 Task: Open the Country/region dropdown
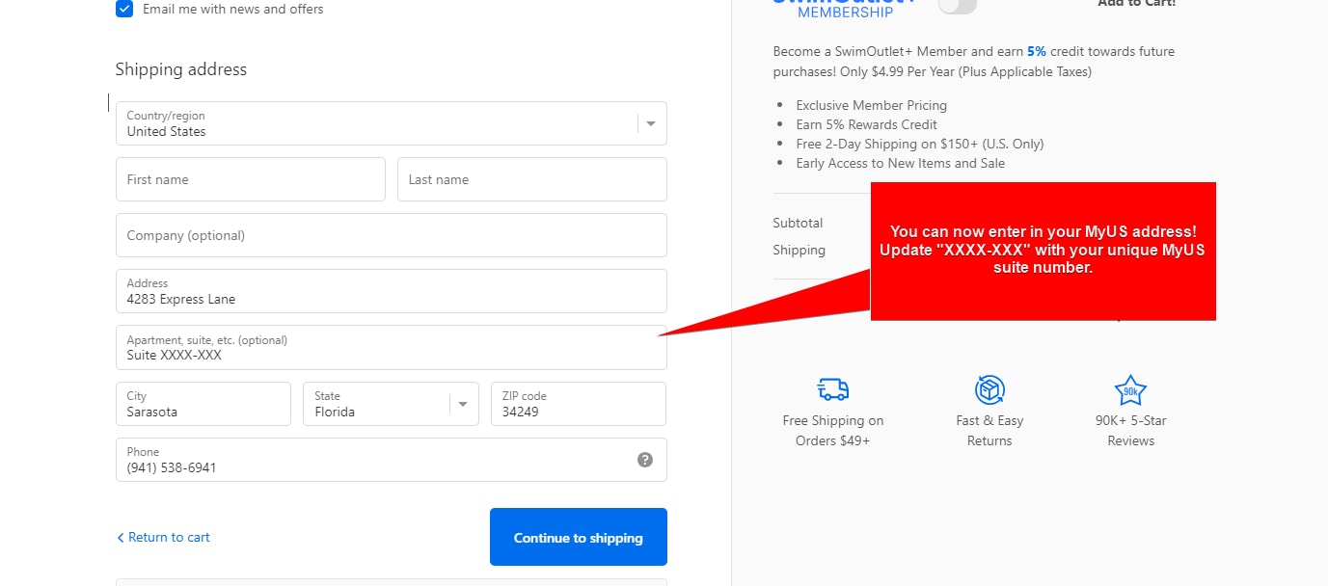tap(392, 123)
